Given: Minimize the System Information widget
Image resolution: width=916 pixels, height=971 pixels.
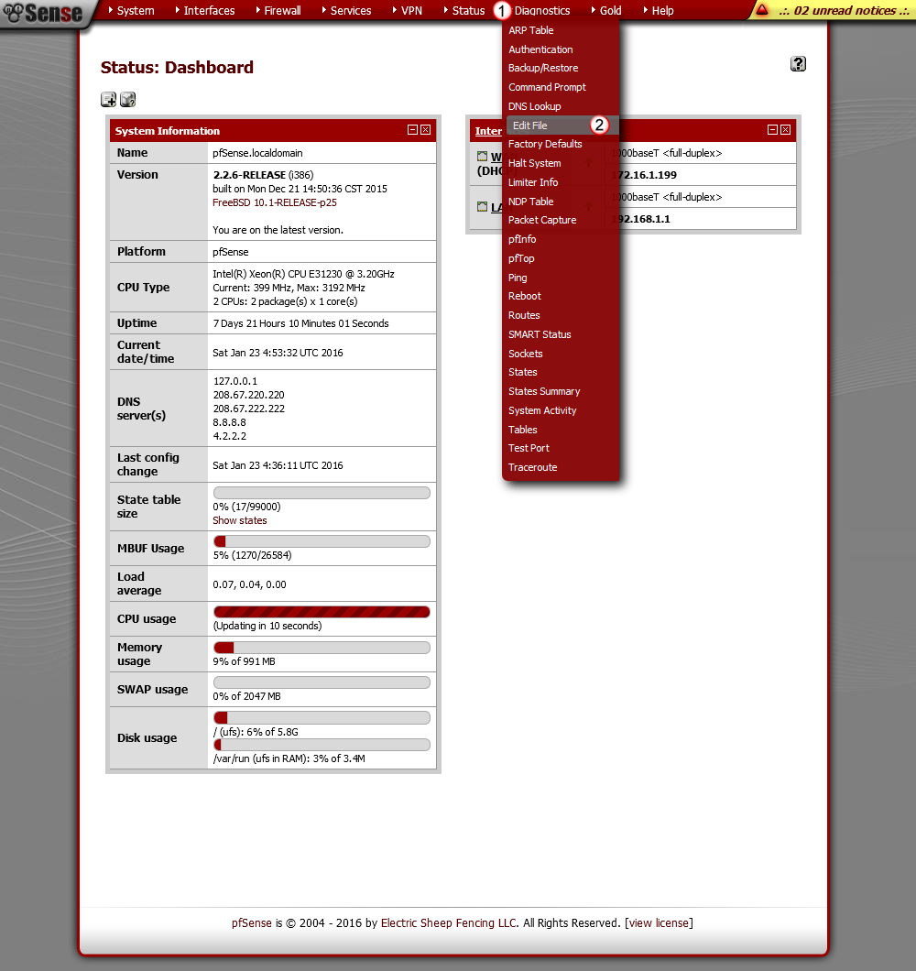Looking at the screenshot, I should pos(412,129).
